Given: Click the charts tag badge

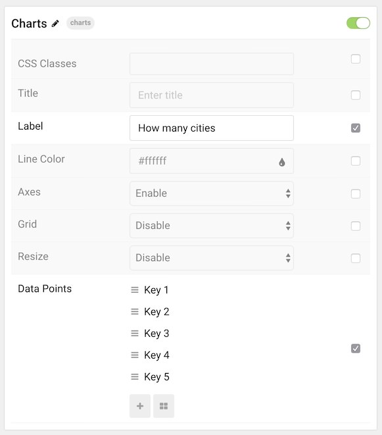Looking at the screenshot, I should pyautogui.click(x=80, y=23).
